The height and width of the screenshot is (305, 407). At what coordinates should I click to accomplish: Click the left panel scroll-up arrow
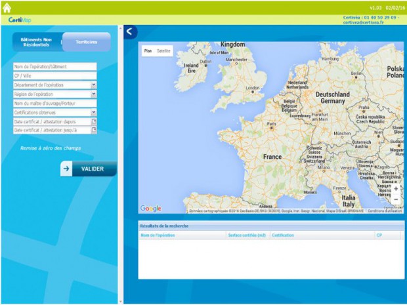point(120,28)
